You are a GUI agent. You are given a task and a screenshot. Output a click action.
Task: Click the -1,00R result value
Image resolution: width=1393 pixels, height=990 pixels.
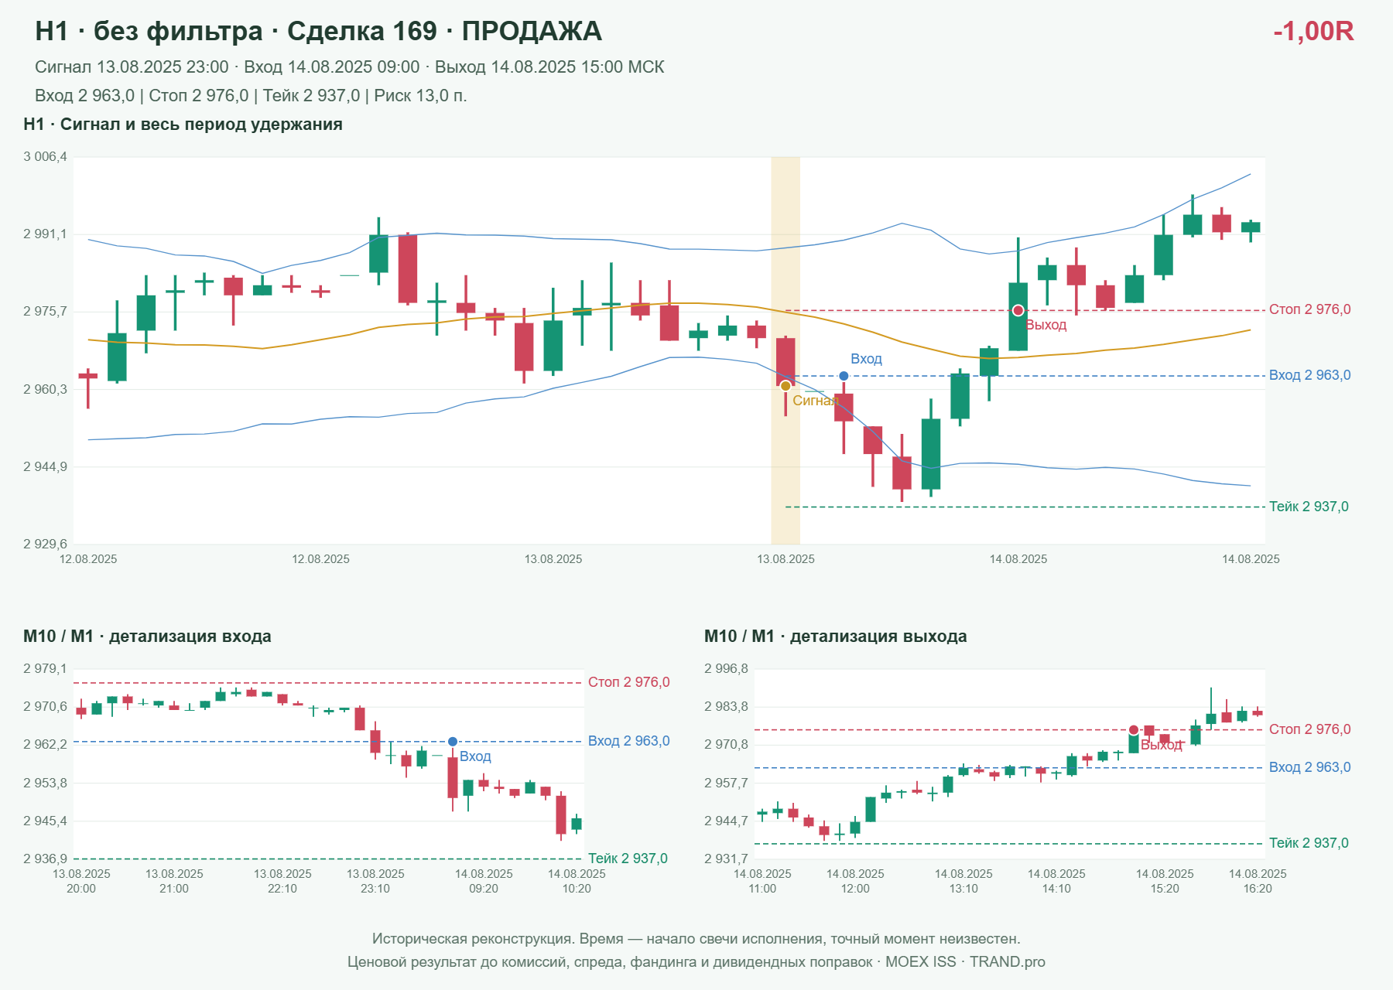pos(1313,32)
